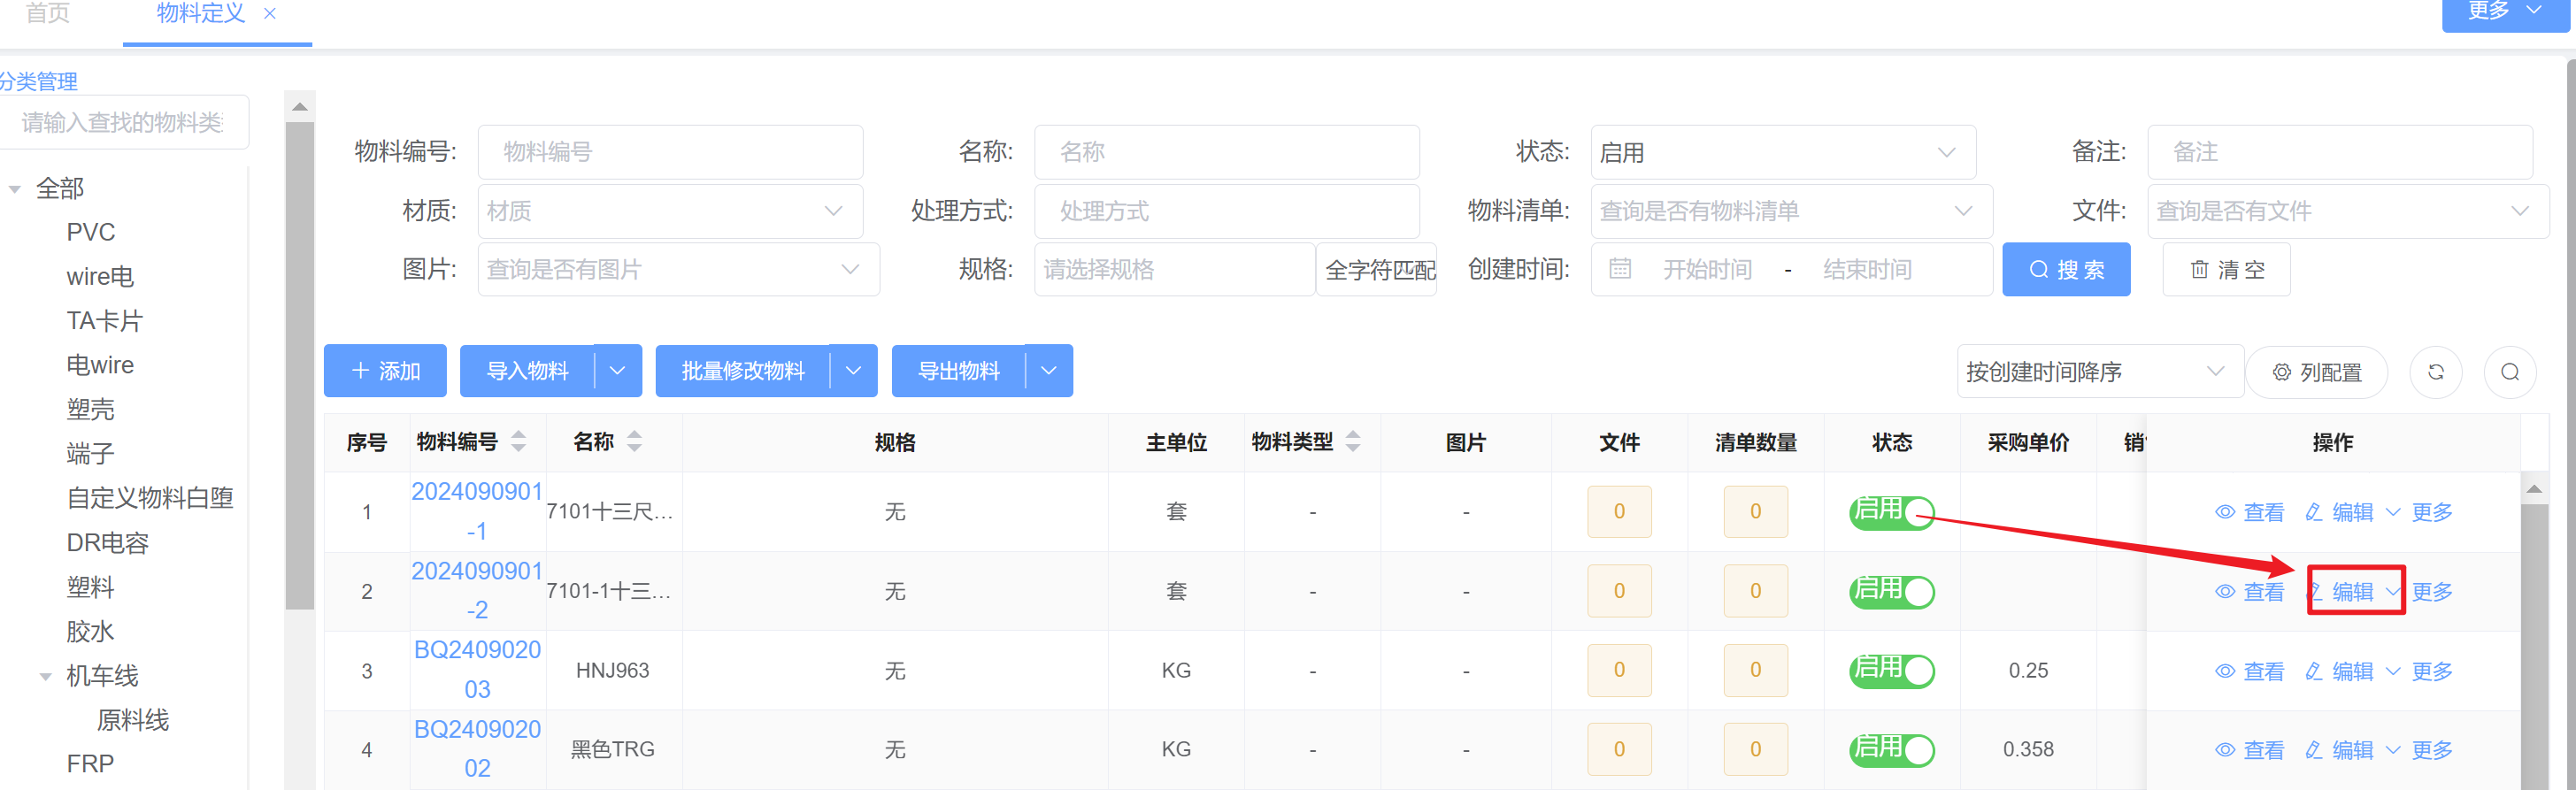The image size is (2576, 790).
Task: Click the 搜索 search button
Action: 2066,269
